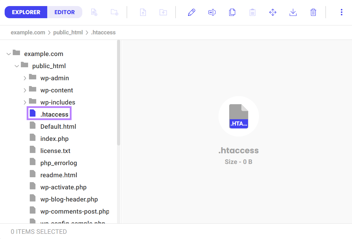
Task: Create a new file with the New File icon
Action: (94, 12)
